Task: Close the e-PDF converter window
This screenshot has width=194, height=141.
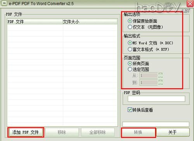Action: coord(190,3)
